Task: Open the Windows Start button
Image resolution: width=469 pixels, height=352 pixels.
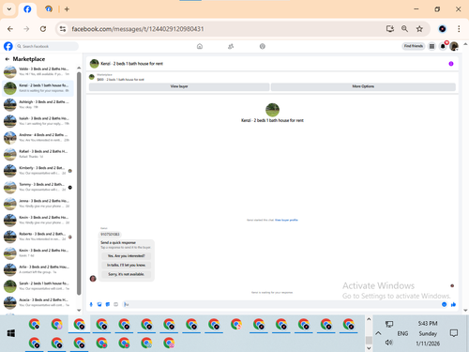Action: (11, 333)
